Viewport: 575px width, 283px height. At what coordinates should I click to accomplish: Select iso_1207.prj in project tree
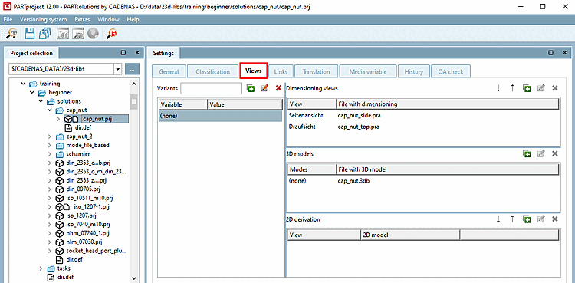coord(81,216)
